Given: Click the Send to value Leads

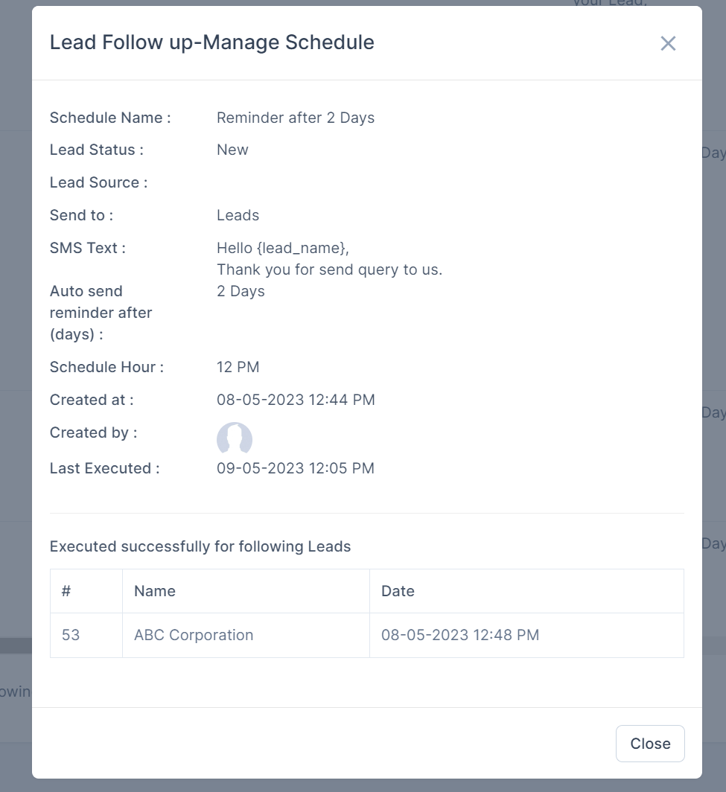Looking at the screenshot, I should coord(238,215).
